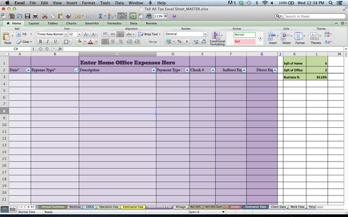Switch to the Formulas ribbon tab
This screenshot has height=217, width=348.
114,23
